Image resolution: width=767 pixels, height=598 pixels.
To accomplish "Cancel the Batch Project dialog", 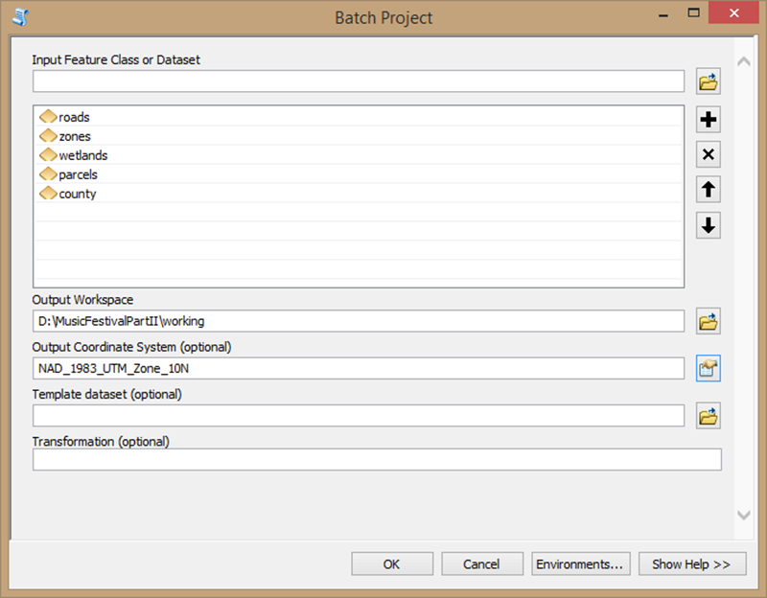I will (481, 563).
